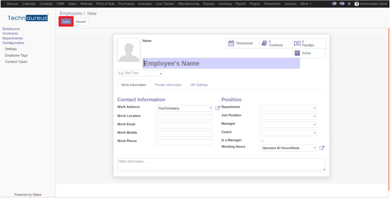Click the Employee's Name field
This screenshot has width=390, height=198.
[221, 63]
